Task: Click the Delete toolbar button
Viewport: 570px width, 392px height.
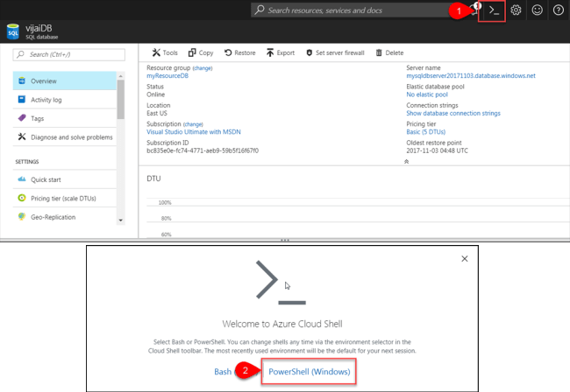Action: [389, 53]
